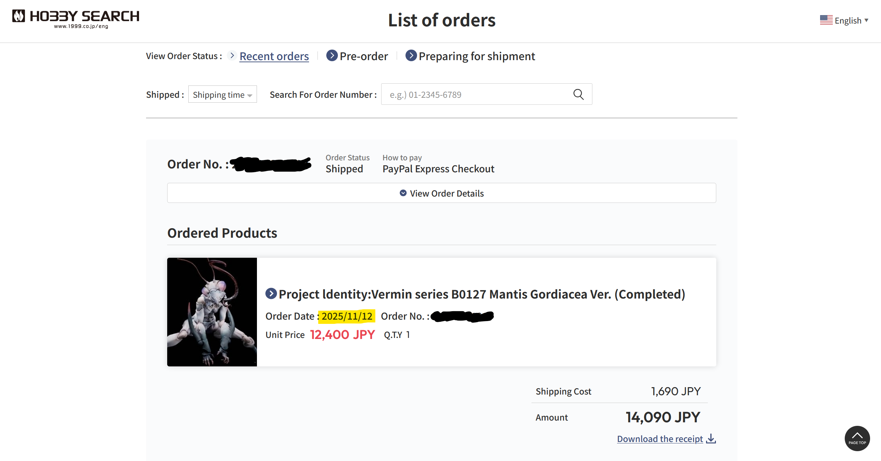Open the Mantis Gordiacea product link
Screen dimensions: 881x461
point(482,294)
